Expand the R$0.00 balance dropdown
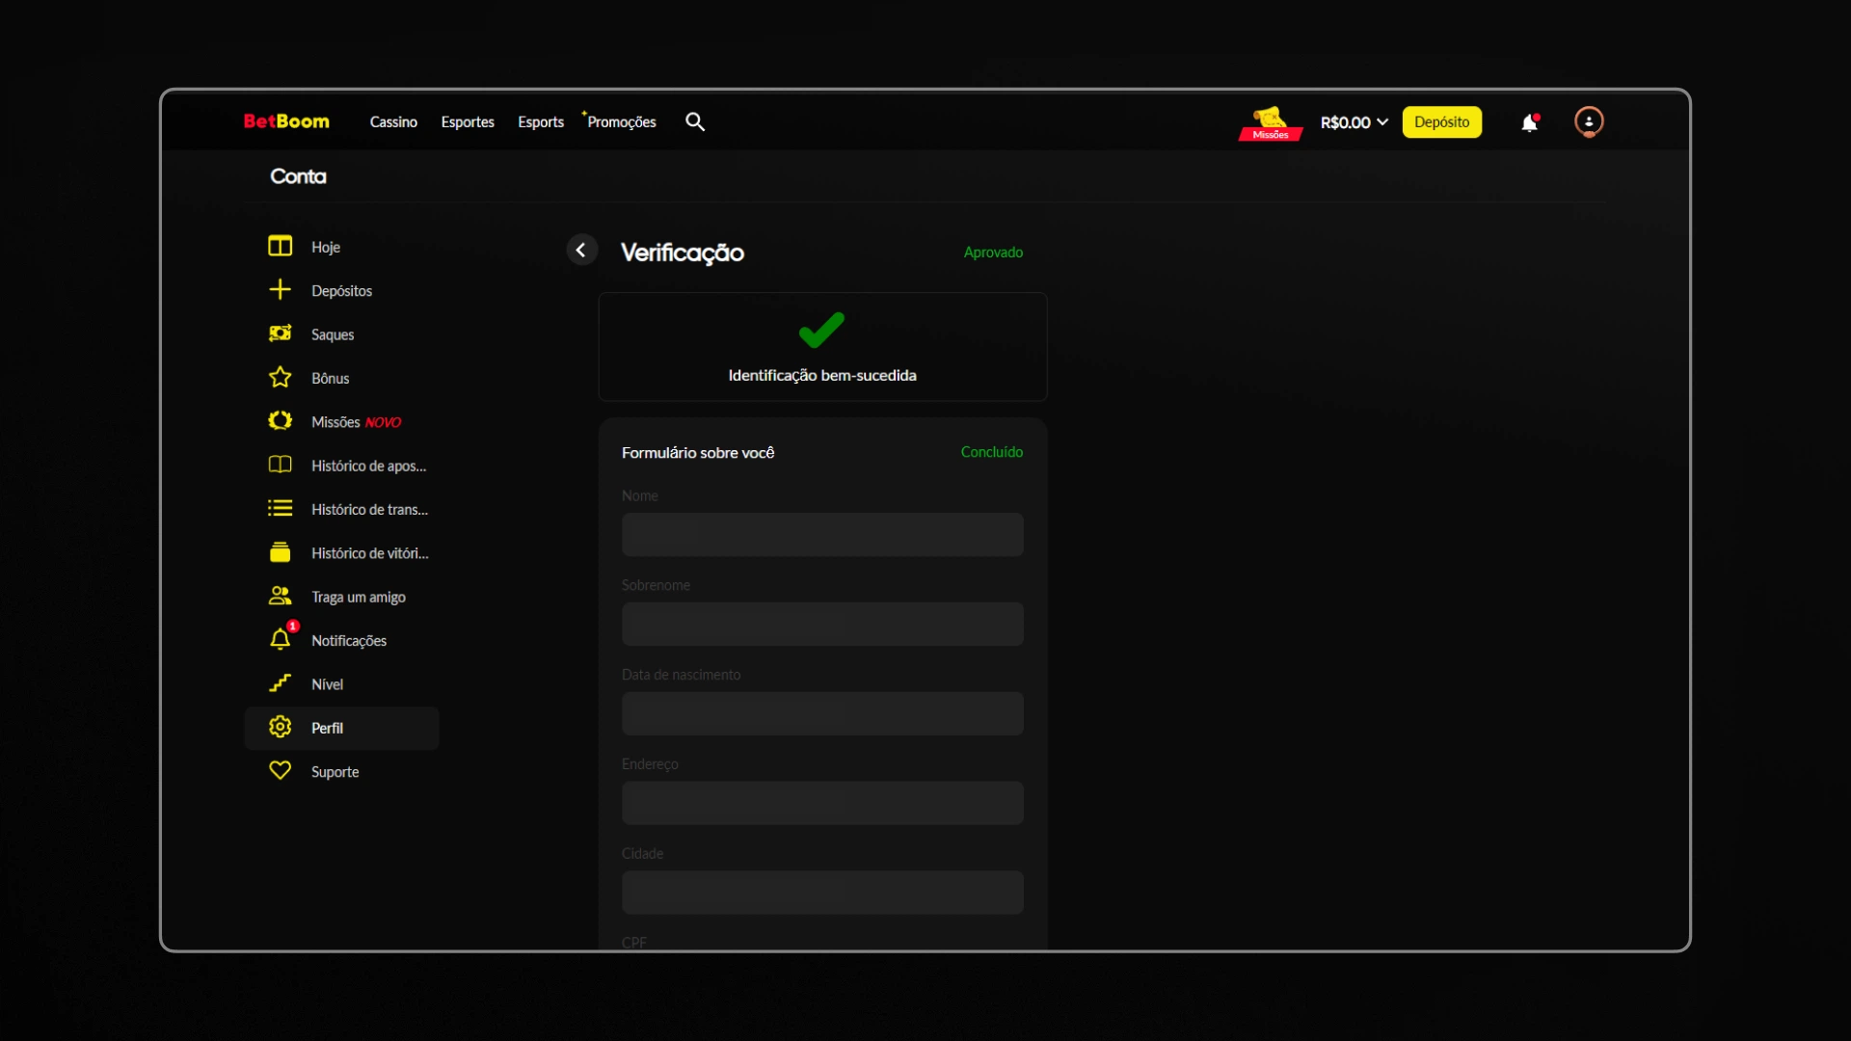This screenshot has width=1851, height=1041. pyautogui.click(x=1353, y=121)
